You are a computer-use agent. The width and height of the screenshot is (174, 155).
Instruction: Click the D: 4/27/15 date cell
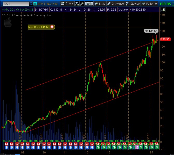coord(41,10)
